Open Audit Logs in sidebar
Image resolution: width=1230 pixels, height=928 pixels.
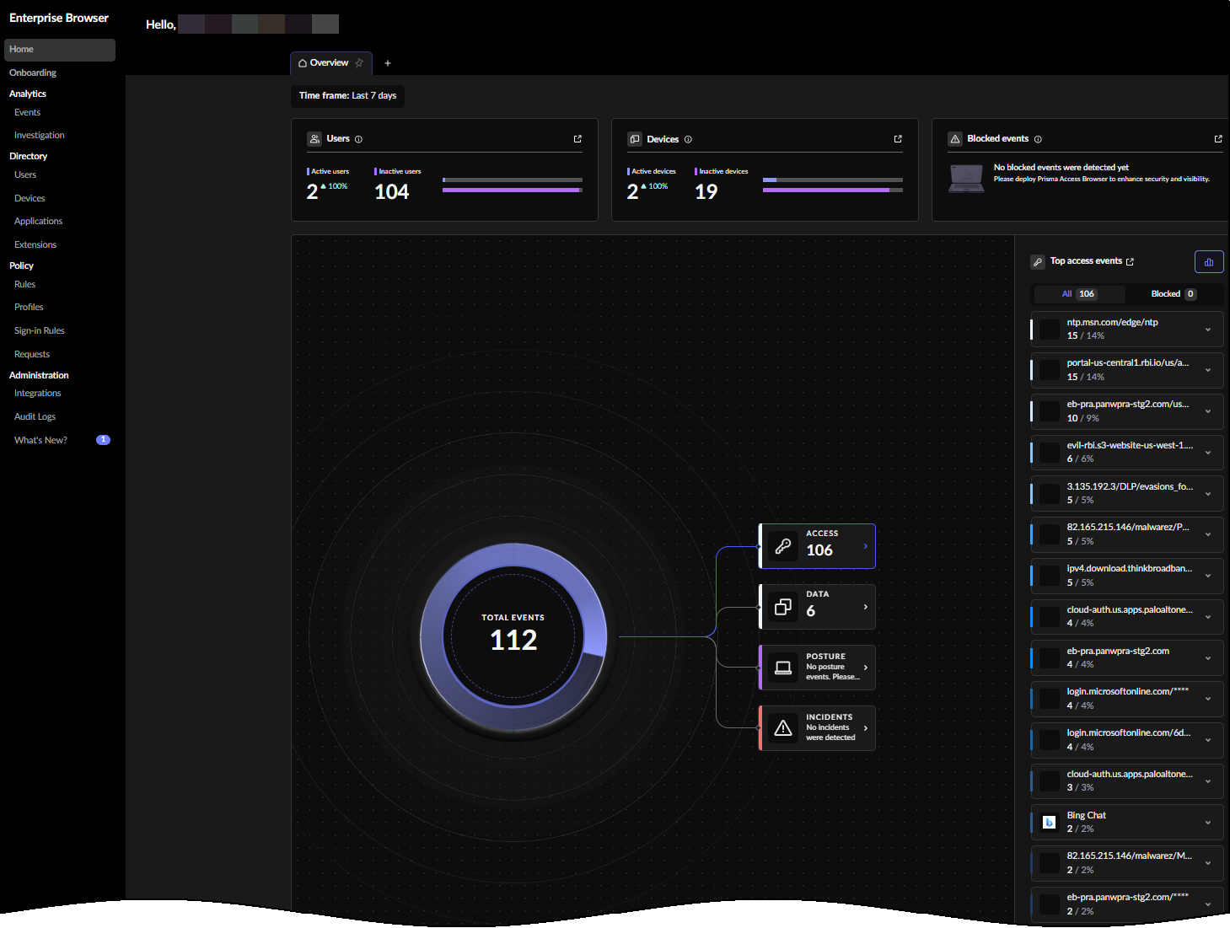pos(35,417)
